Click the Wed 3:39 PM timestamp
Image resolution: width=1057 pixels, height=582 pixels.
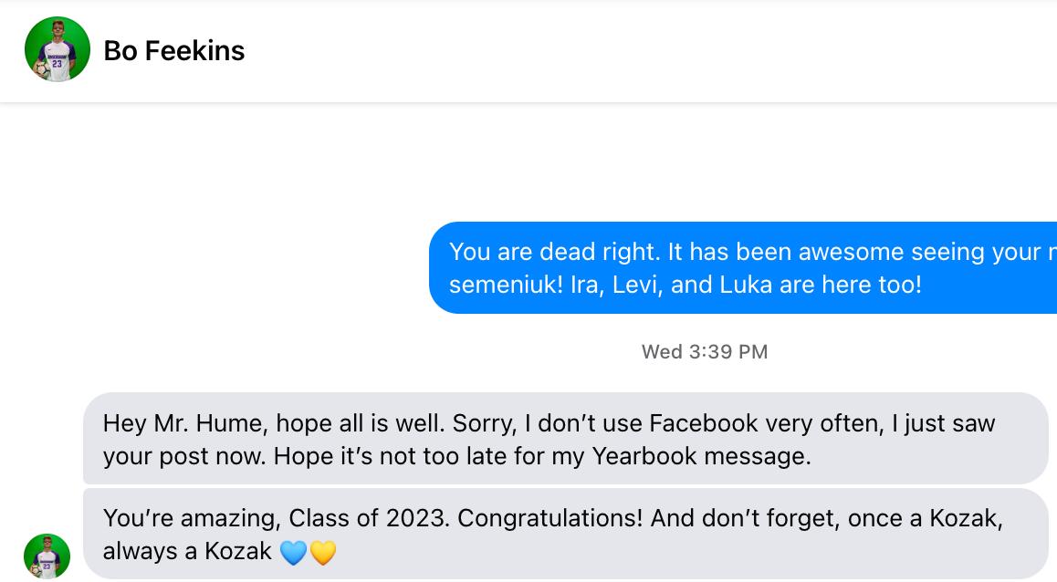coord(704,351)
